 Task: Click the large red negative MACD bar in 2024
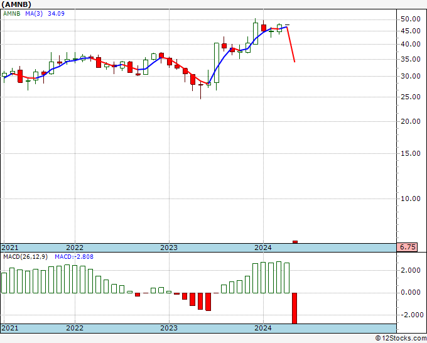(x=295, y=308)
